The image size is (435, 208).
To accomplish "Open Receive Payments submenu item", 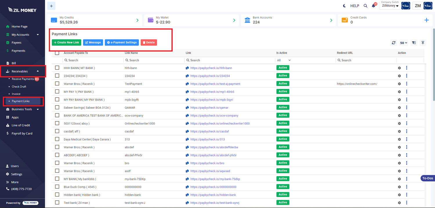I will click(x=23, y=79).
